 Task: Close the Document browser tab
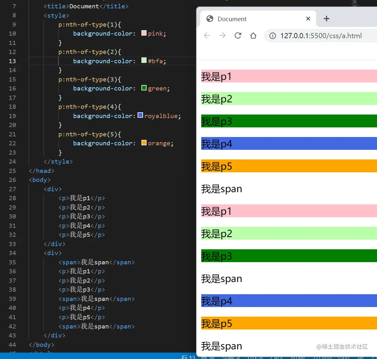click(x=308, y=19)
